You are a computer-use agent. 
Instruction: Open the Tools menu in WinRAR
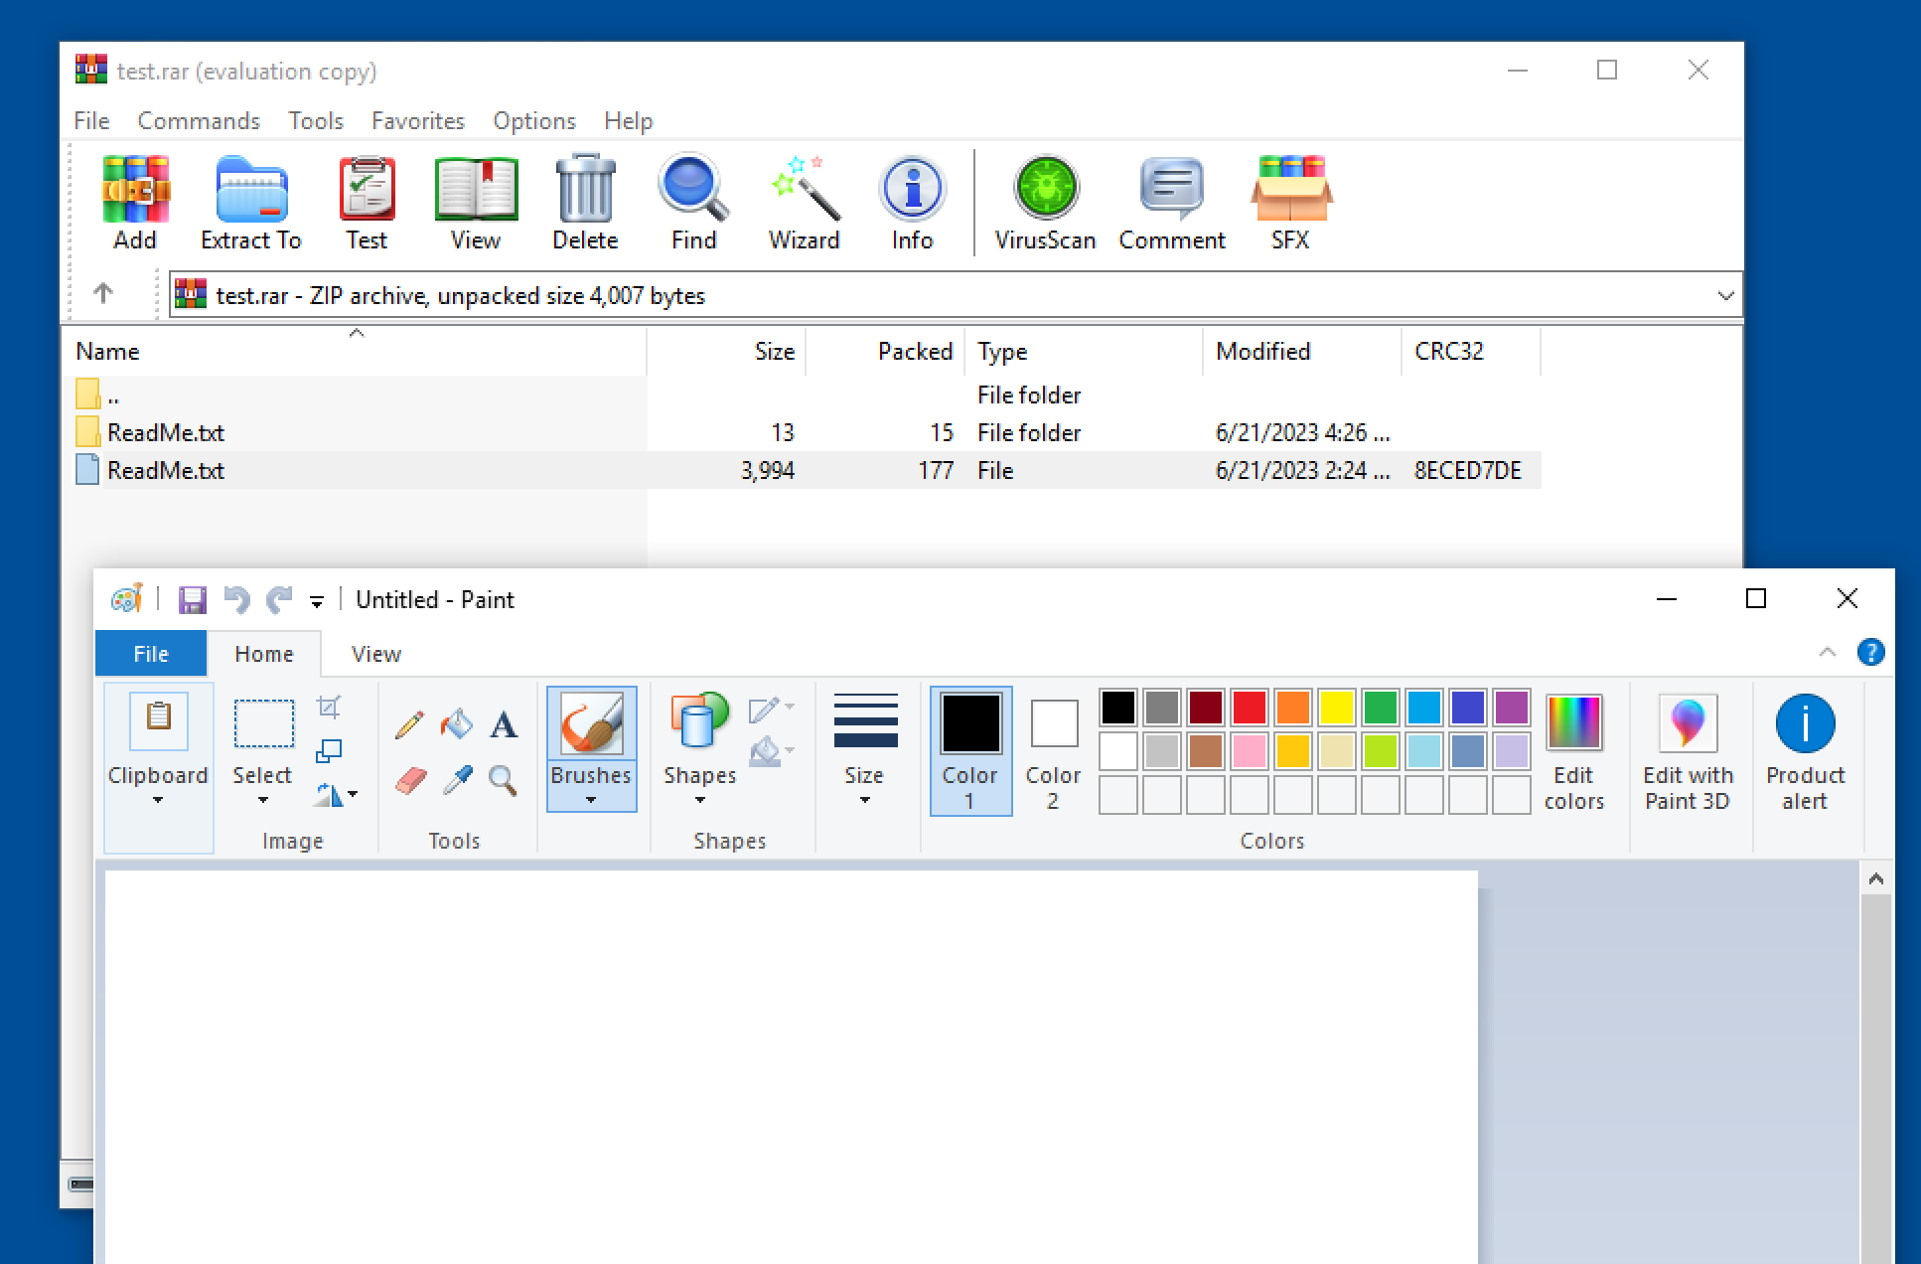[316, 121]
